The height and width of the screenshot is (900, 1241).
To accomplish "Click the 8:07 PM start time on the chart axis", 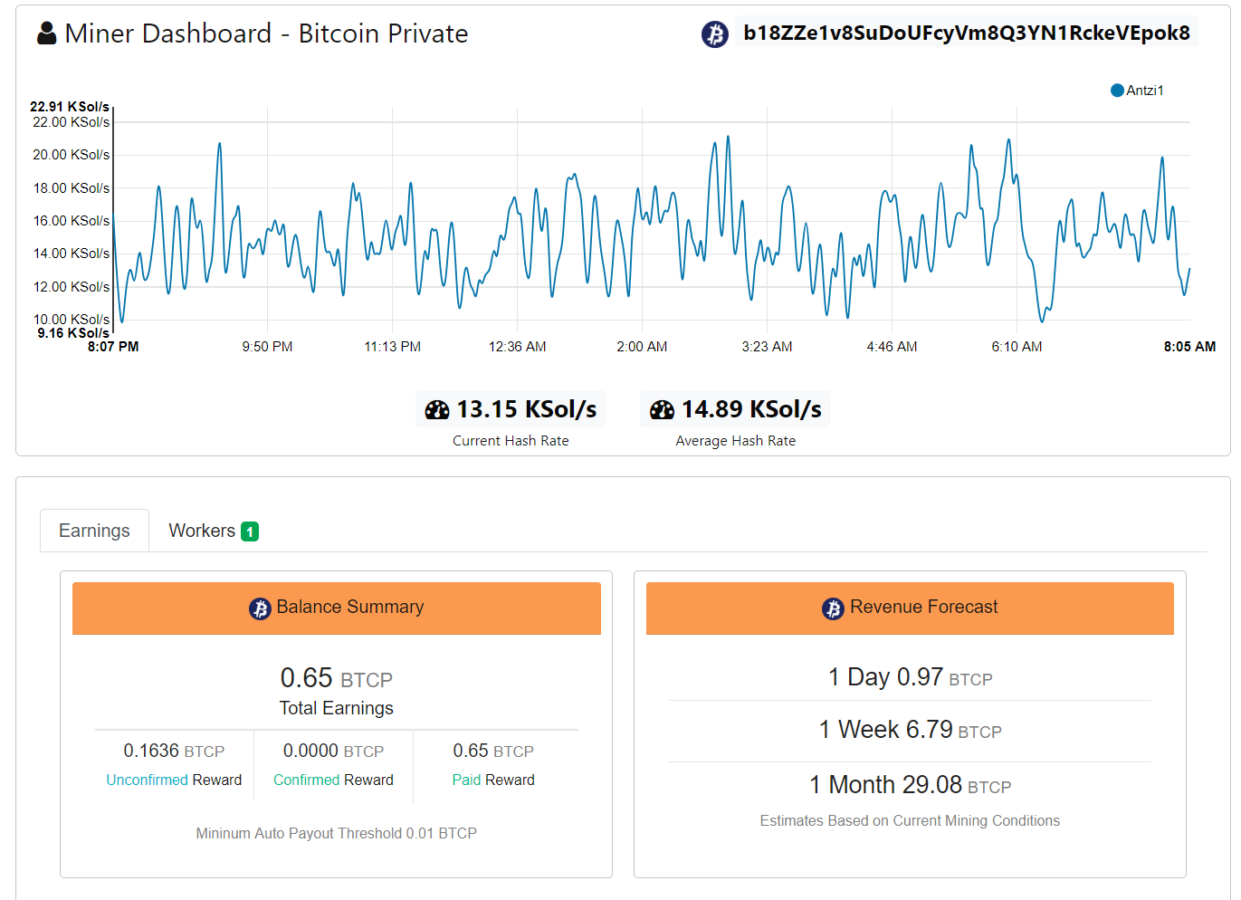I will tap(113, 347).
